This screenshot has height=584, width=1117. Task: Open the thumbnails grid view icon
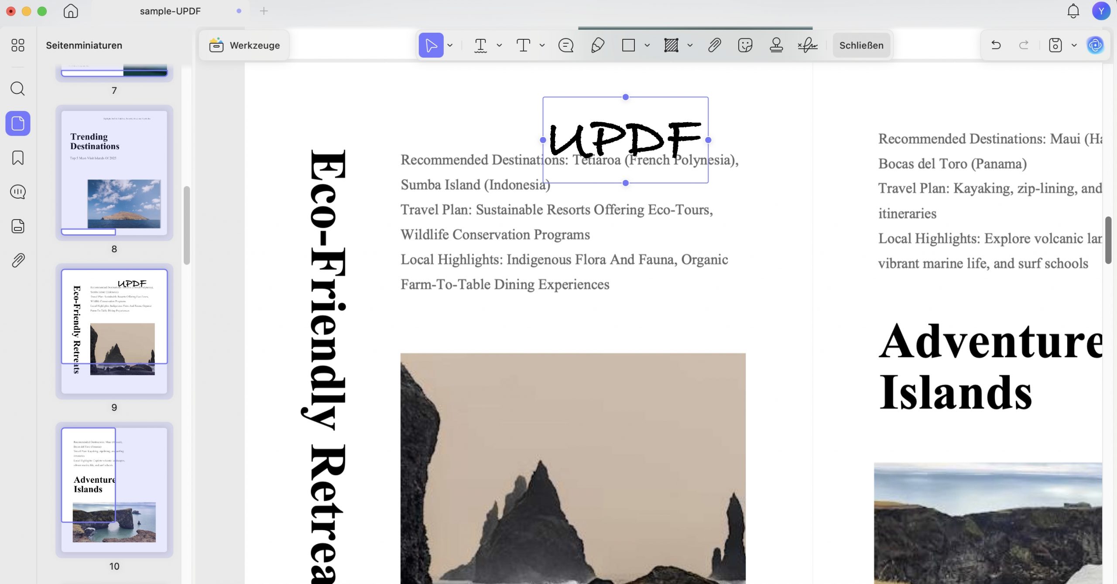coord(18,45)
